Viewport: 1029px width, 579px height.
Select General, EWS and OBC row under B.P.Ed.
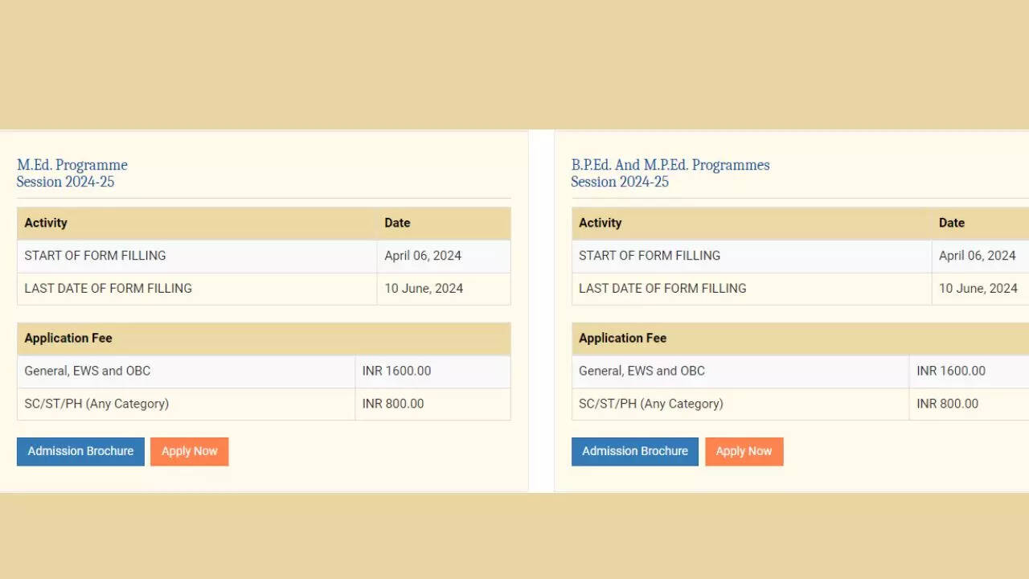coord(642,371)
